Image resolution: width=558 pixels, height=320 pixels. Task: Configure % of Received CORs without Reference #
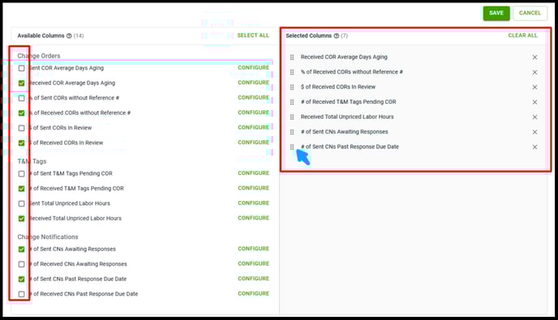[x=253, y=113]
